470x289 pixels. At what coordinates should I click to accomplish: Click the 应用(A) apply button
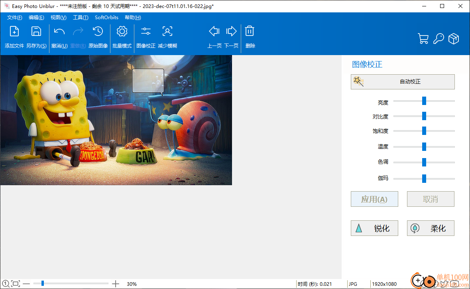(374, 199)
